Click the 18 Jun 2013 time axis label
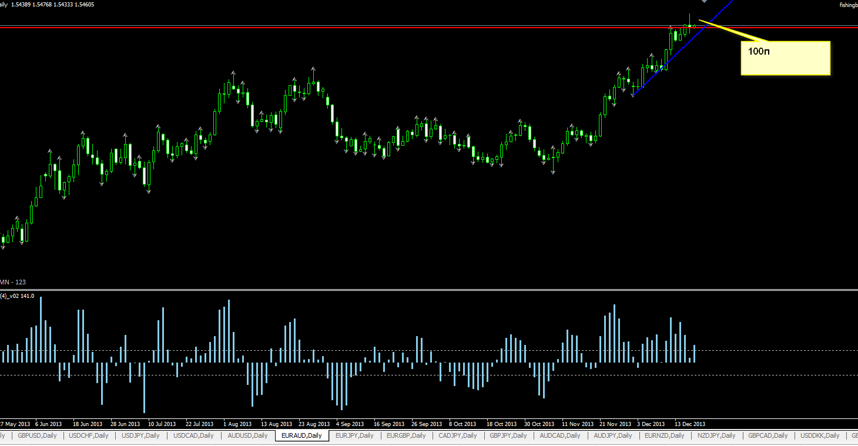This screenshot has width=858, height=446. click(88, 424)
